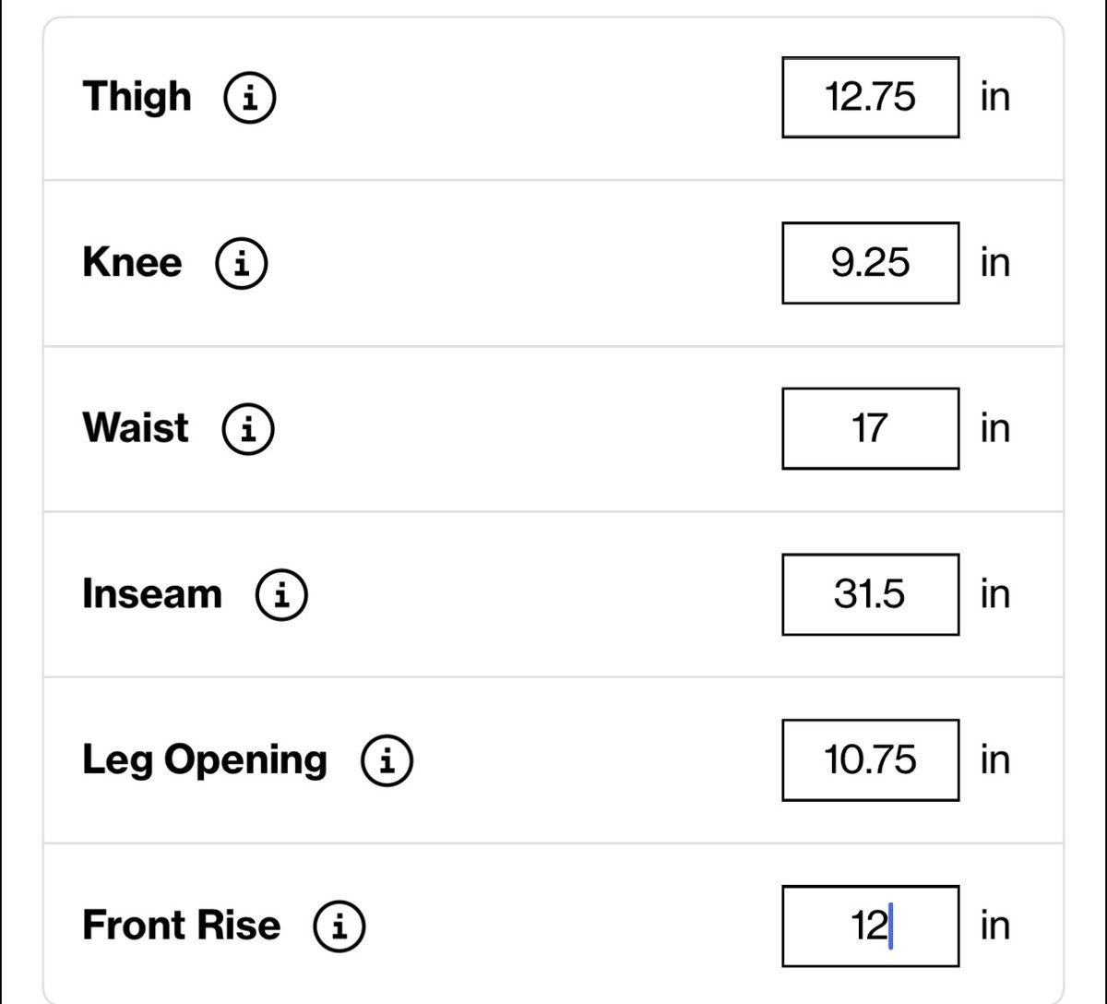
Task: Focus the Thigh field showing 12.75
Action: (870, 97)
